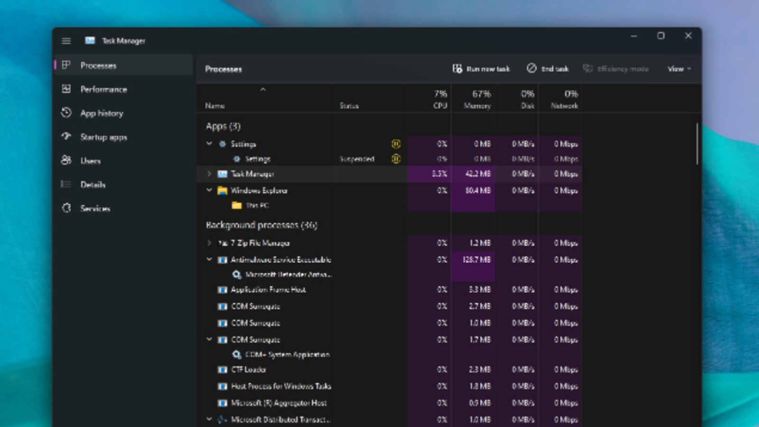Collapse the COM Surrogate group holding COM+ System Application
This screenshot has height=427, width=759.
tap(209, 339)
